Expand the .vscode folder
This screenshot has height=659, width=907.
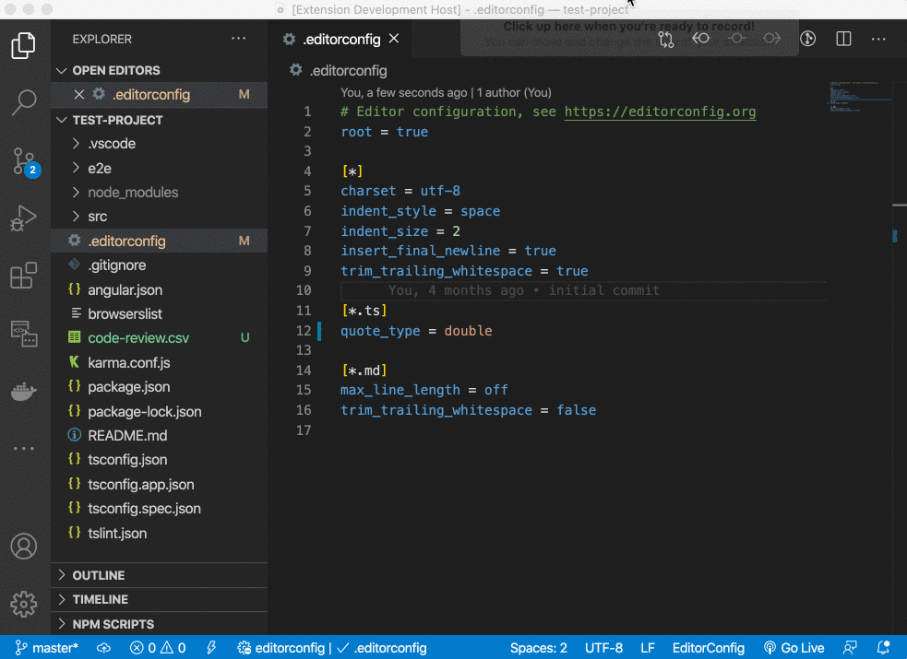(x=159, y=144)
